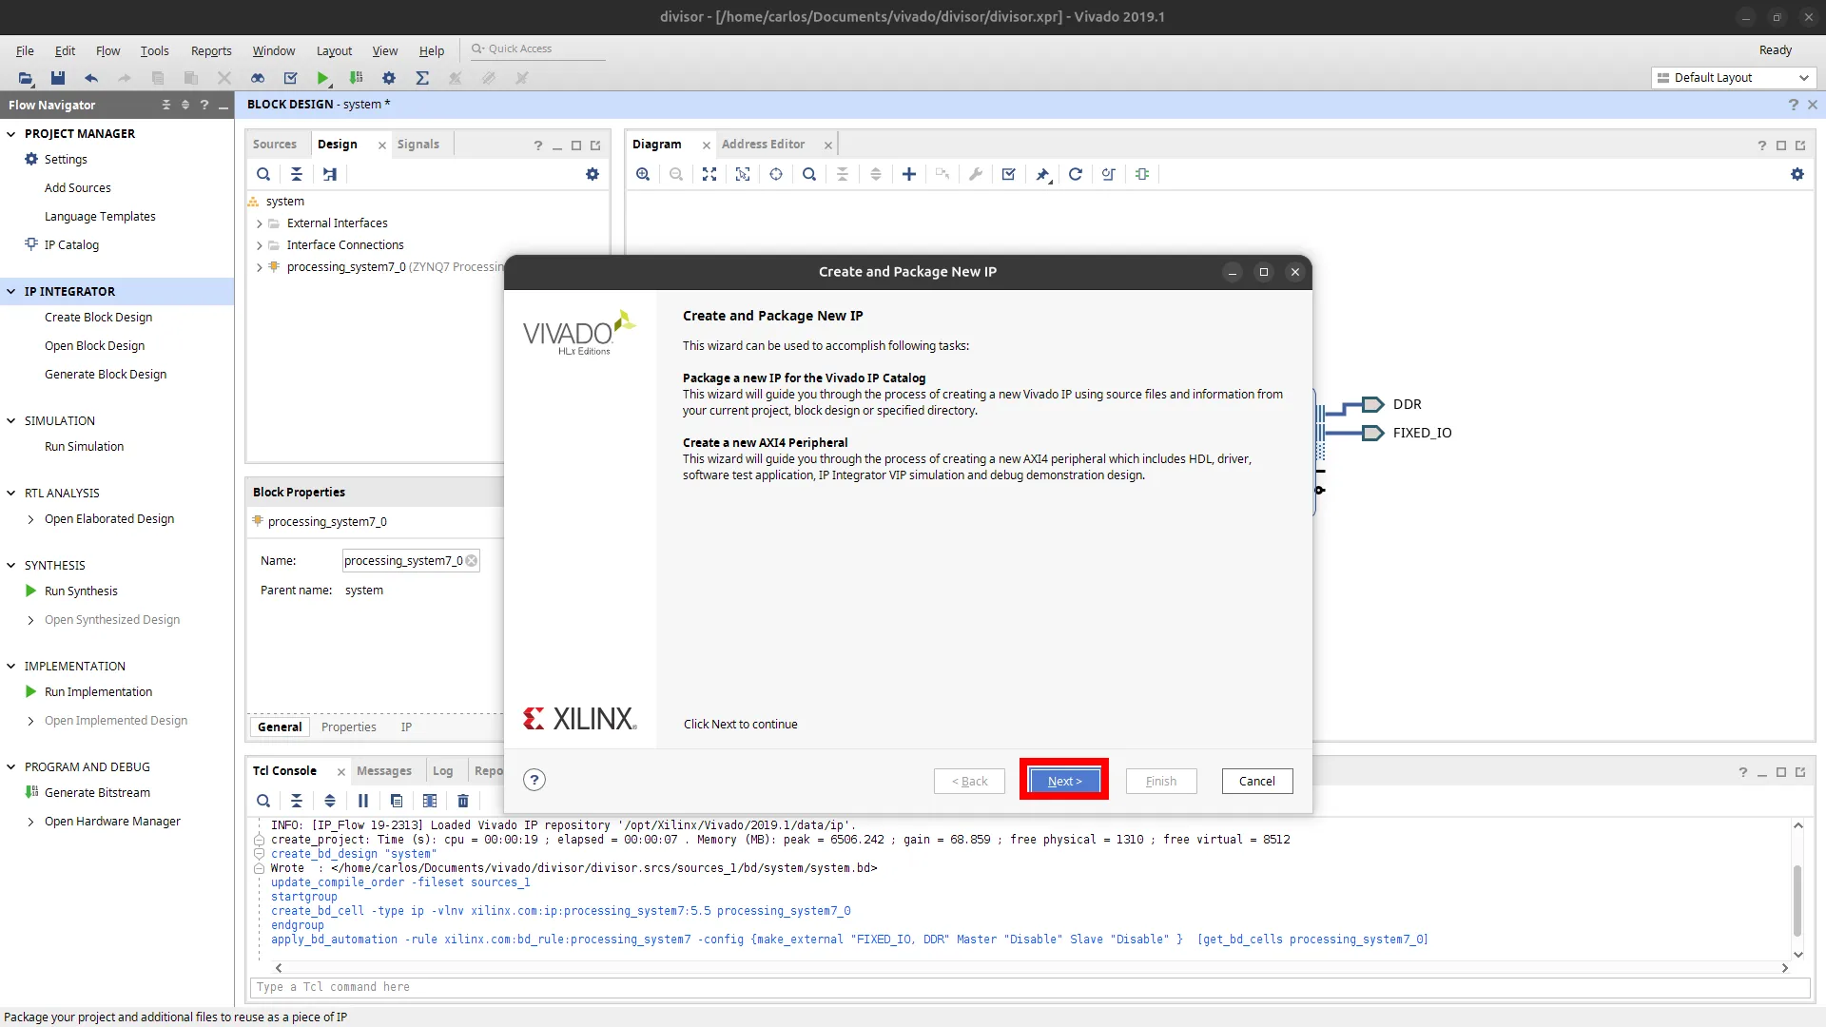Expand Interface Connections tree node

[260, 245]
